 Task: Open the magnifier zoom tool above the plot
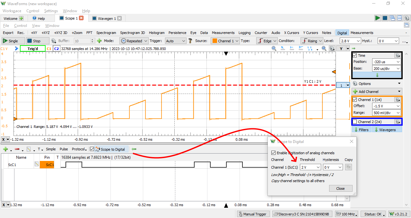pyautogui.click(x=274, y=48)
